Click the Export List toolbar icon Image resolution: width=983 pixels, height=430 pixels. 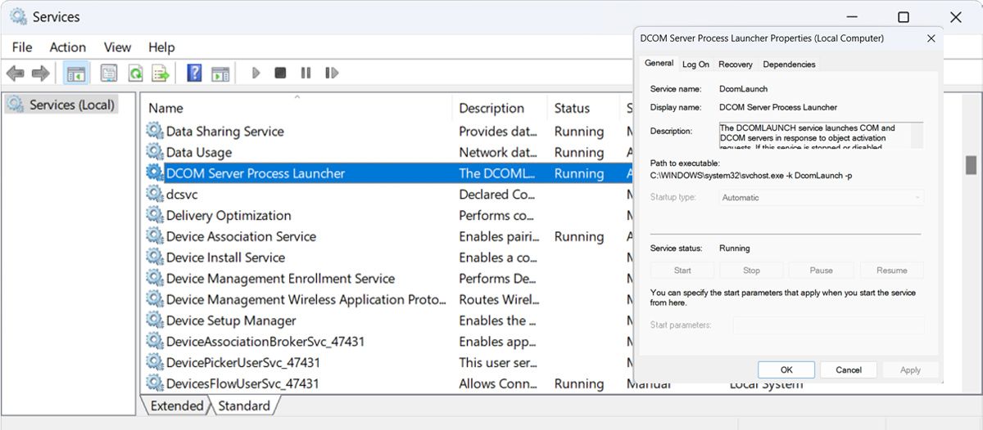161,74
